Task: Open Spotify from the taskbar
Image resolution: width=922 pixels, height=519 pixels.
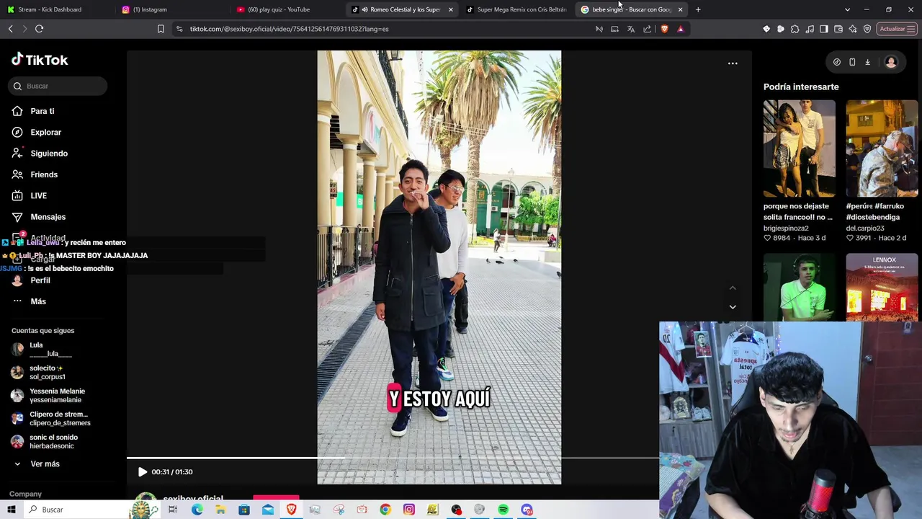Action: 503,510
